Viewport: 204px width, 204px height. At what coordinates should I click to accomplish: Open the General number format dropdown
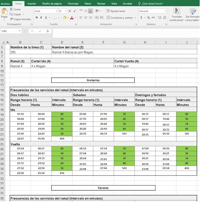click(x=165, y=11)
